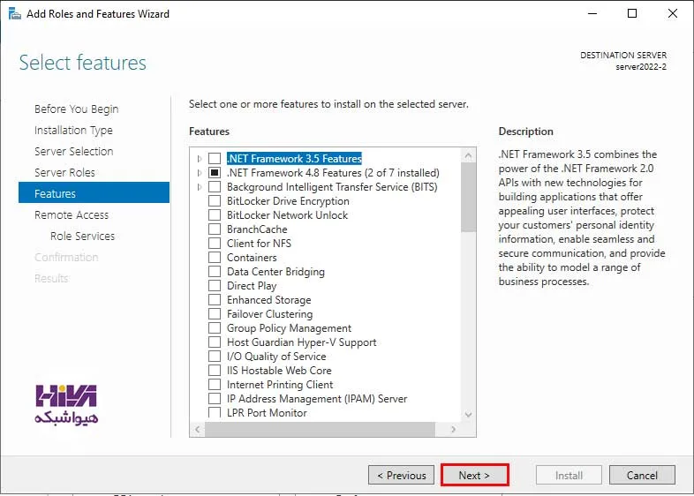Enable Failover Clustering checkbox

click(x=215, y=314)
